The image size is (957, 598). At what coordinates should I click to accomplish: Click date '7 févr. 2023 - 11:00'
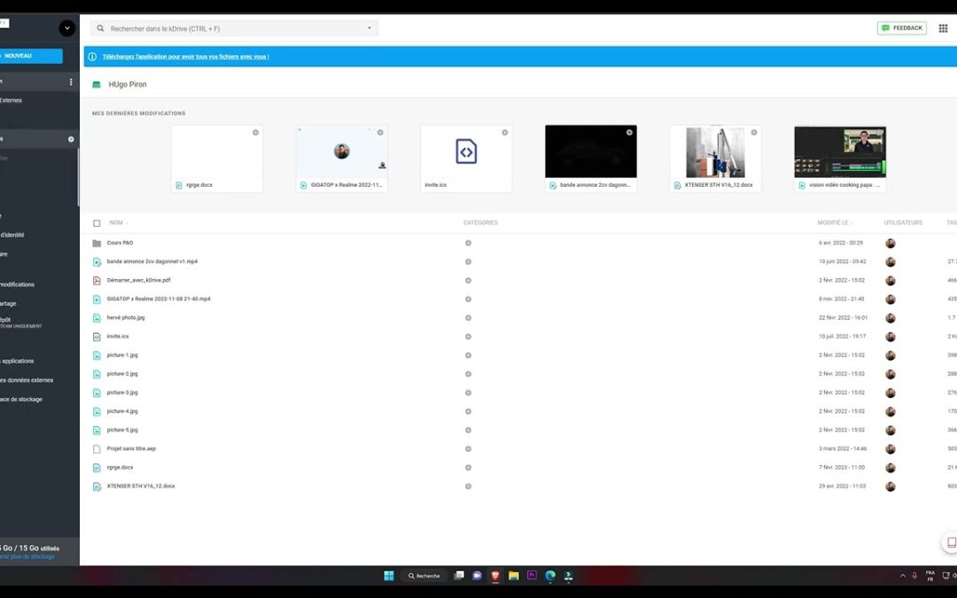coord(842,468)
